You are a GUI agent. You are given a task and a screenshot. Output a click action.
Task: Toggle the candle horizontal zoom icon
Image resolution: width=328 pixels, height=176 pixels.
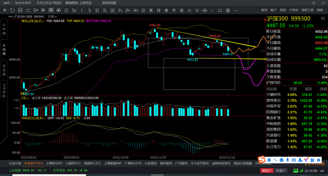tap(205, 10)
